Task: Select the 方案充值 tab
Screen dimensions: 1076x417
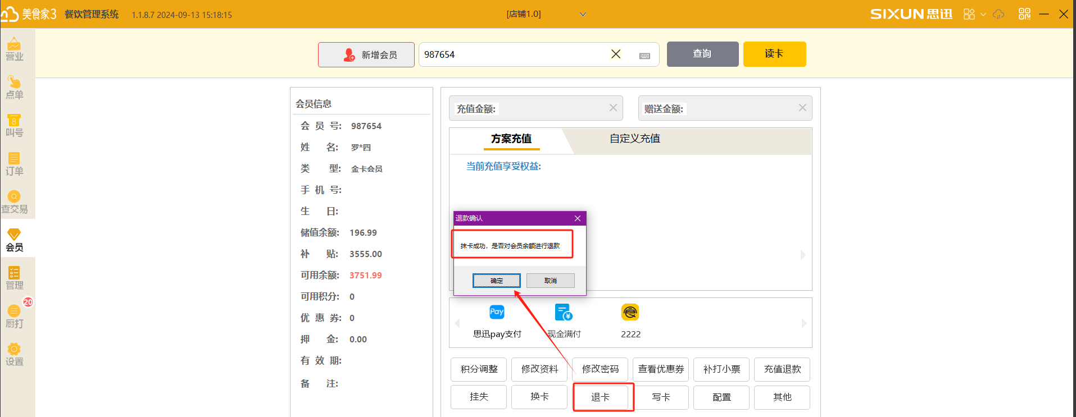Action: pyautogui.click(x=511, y=139)
